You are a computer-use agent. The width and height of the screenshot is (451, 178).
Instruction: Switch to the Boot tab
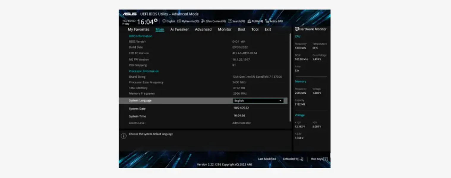pyautogui.click(x=242, y=29)
